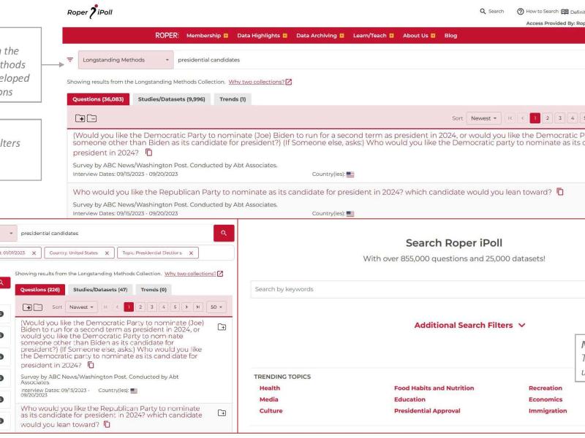Go to previous page in the 36,083-result list
The width and height of the screenshot is (585, 438).
[x=523, y=118]
